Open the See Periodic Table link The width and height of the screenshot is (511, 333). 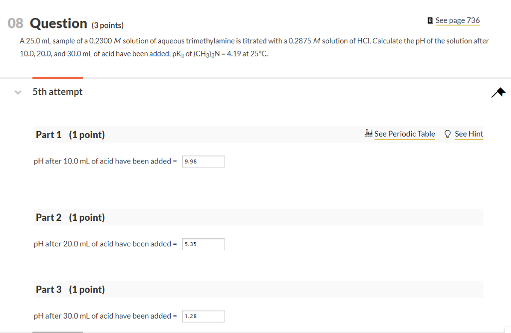(x=404, y=134)
